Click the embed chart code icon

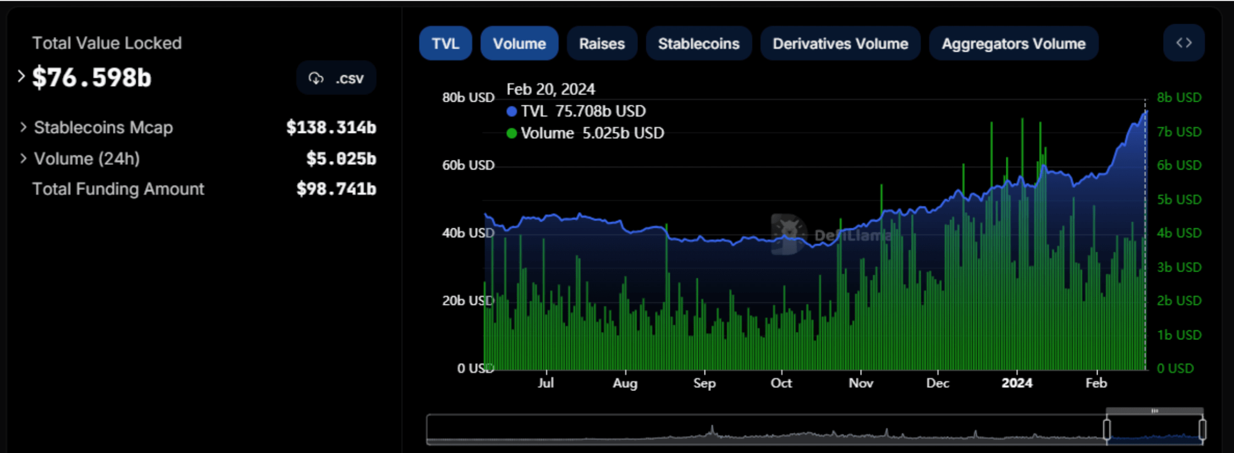(x=1183, y=43)
